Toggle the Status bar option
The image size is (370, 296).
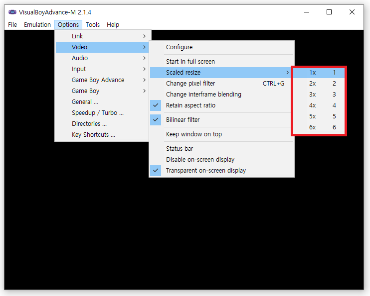point(221,149)
